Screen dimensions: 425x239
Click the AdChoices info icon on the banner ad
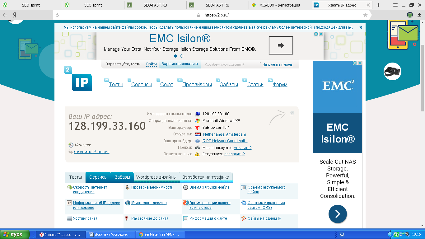[316, 34]
